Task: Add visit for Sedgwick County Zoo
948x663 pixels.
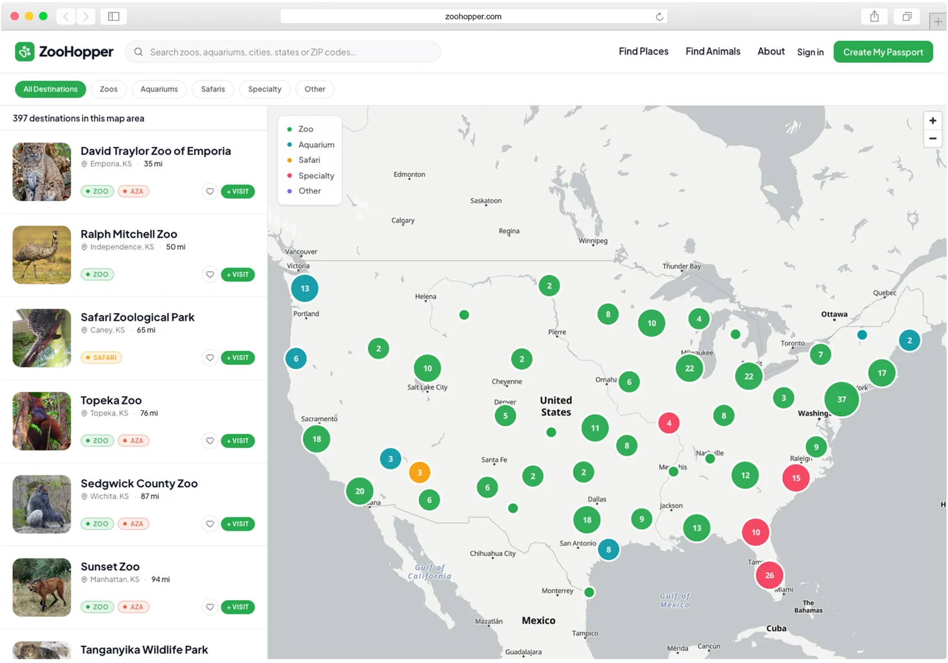Action: tap(238, 524)
